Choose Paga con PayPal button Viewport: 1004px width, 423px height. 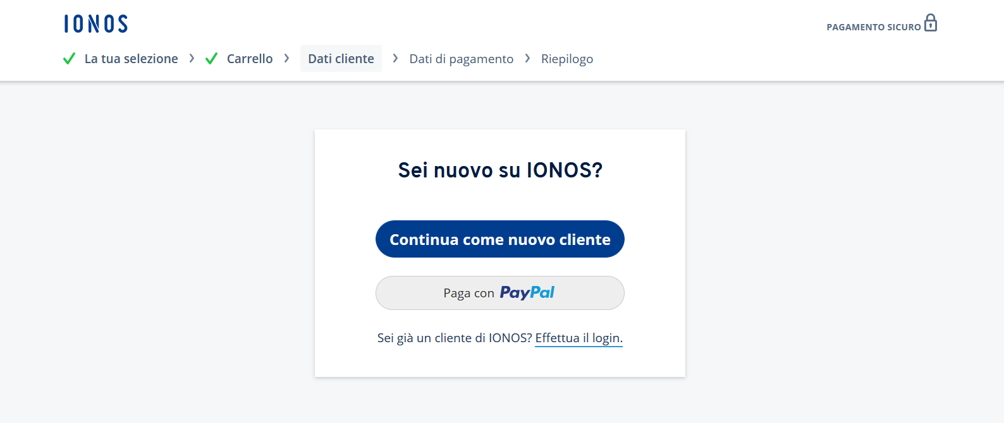(x=500, y=293)
